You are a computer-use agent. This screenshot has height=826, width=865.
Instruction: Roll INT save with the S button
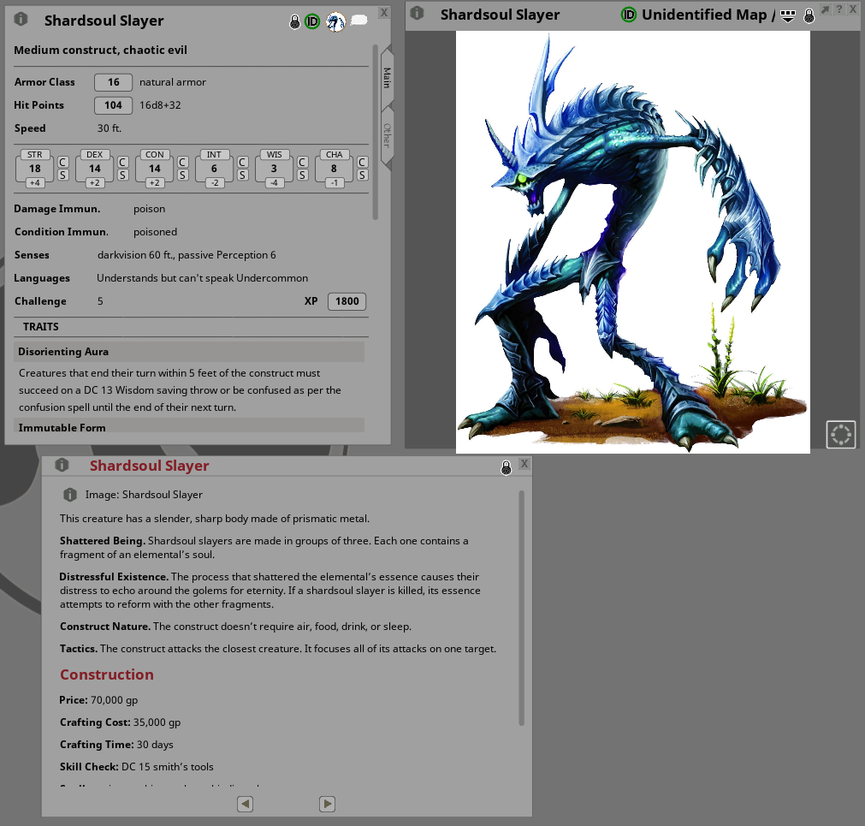242,175
